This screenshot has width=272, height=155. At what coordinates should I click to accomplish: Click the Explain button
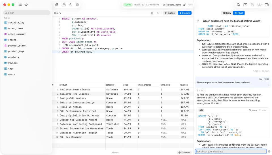(x=170, y=13)
